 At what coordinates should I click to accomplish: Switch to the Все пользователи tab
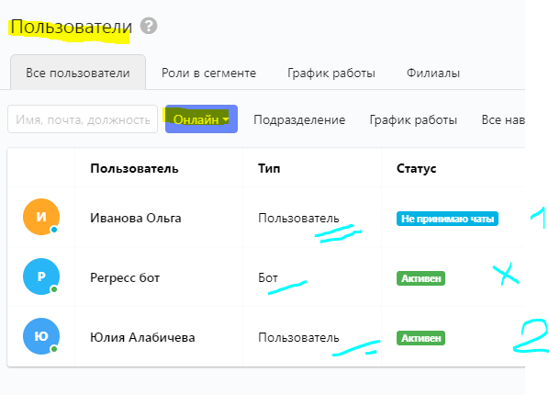(78, 73)
